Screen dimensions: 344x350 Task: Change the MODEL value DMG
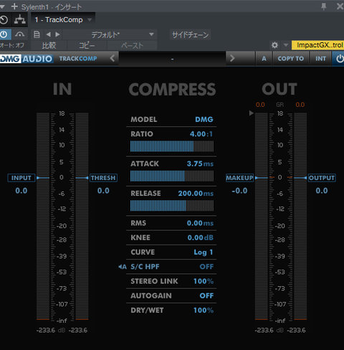(x=204, y=119)
